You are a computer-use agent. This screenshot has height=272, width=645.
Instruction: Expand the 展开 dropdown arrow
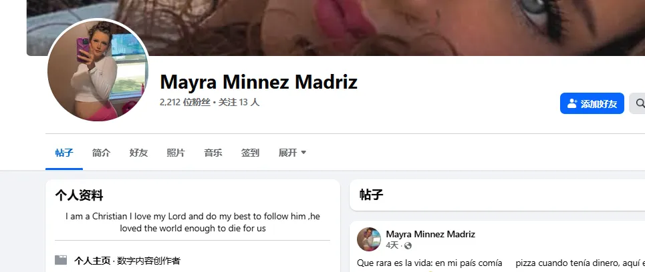tap(303, 153)
